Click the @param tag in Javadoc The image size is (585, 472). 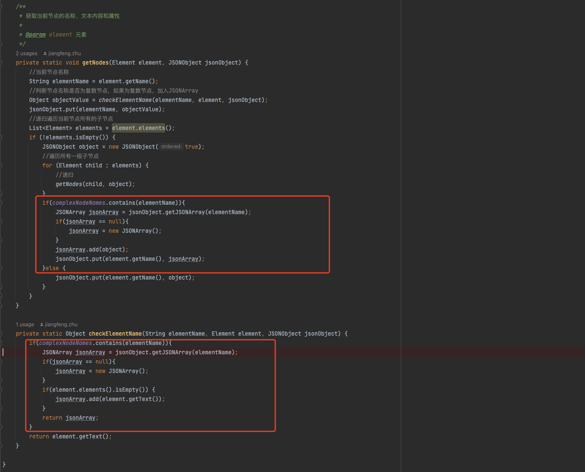pyautogui.click(x=35, y=35)
